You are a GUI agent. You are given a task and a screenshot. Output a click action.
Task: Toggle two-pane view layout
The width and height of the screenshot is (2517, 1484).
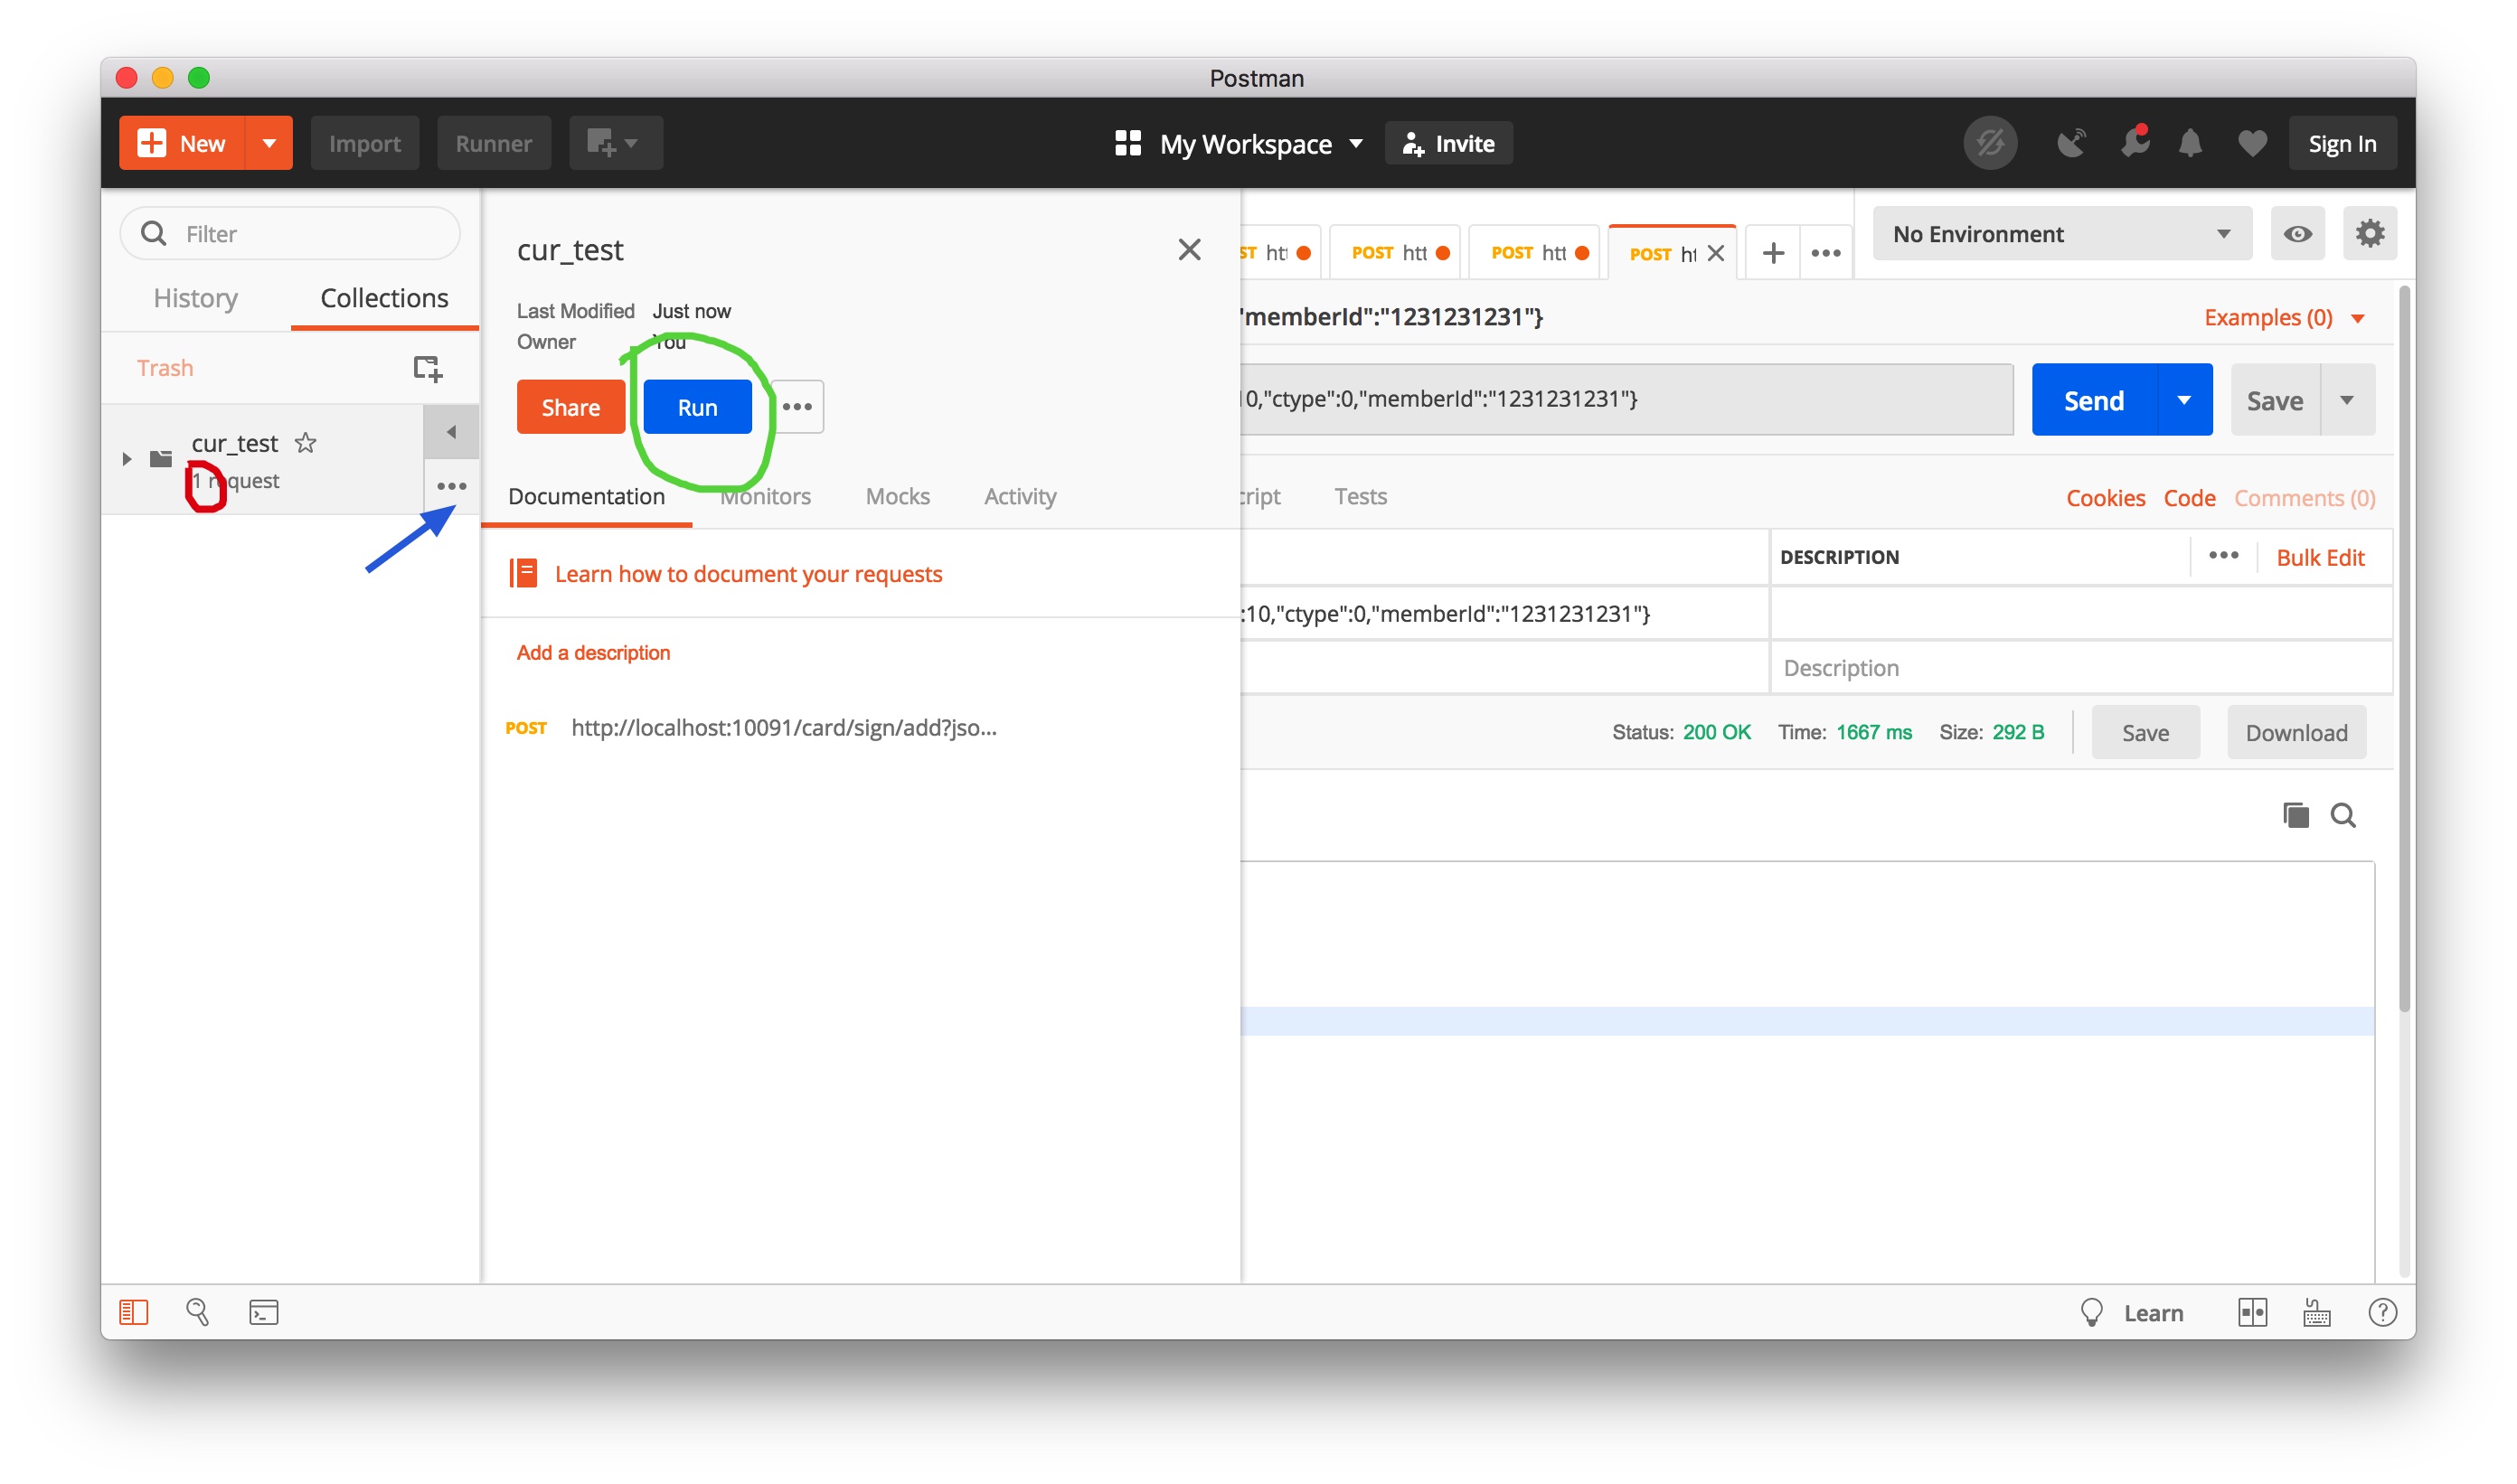pos(2252,1312)
